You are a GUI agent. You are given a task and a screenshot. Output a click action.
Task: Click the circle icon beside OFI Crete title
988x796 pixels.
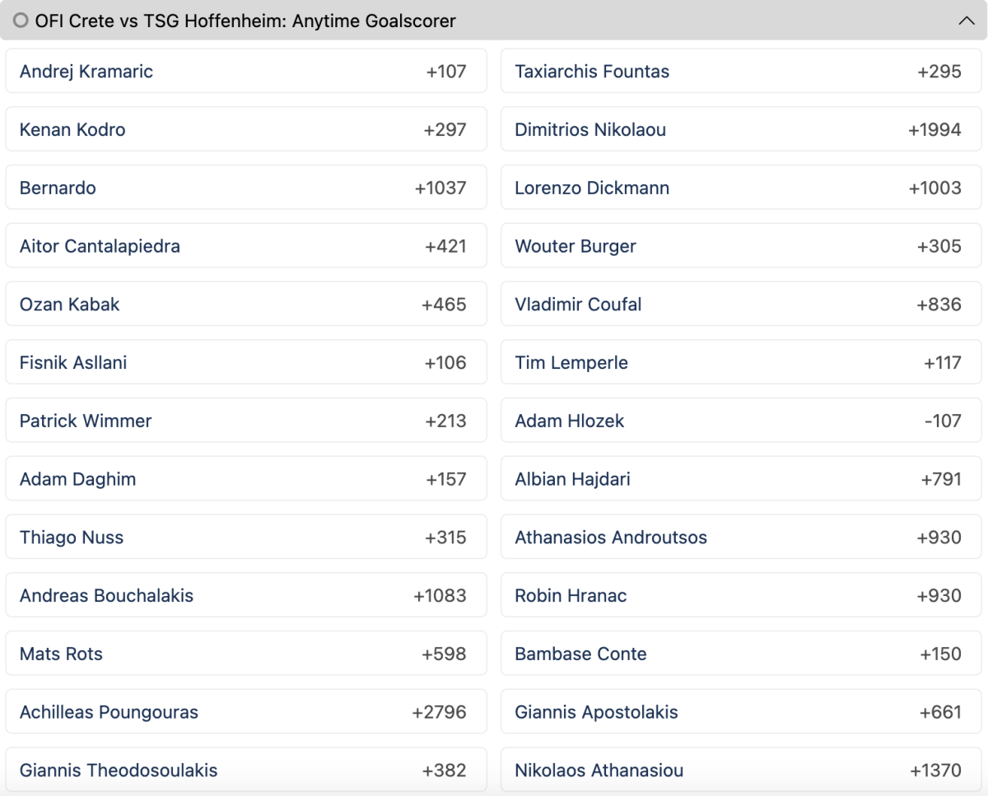(x=21, y=21)
